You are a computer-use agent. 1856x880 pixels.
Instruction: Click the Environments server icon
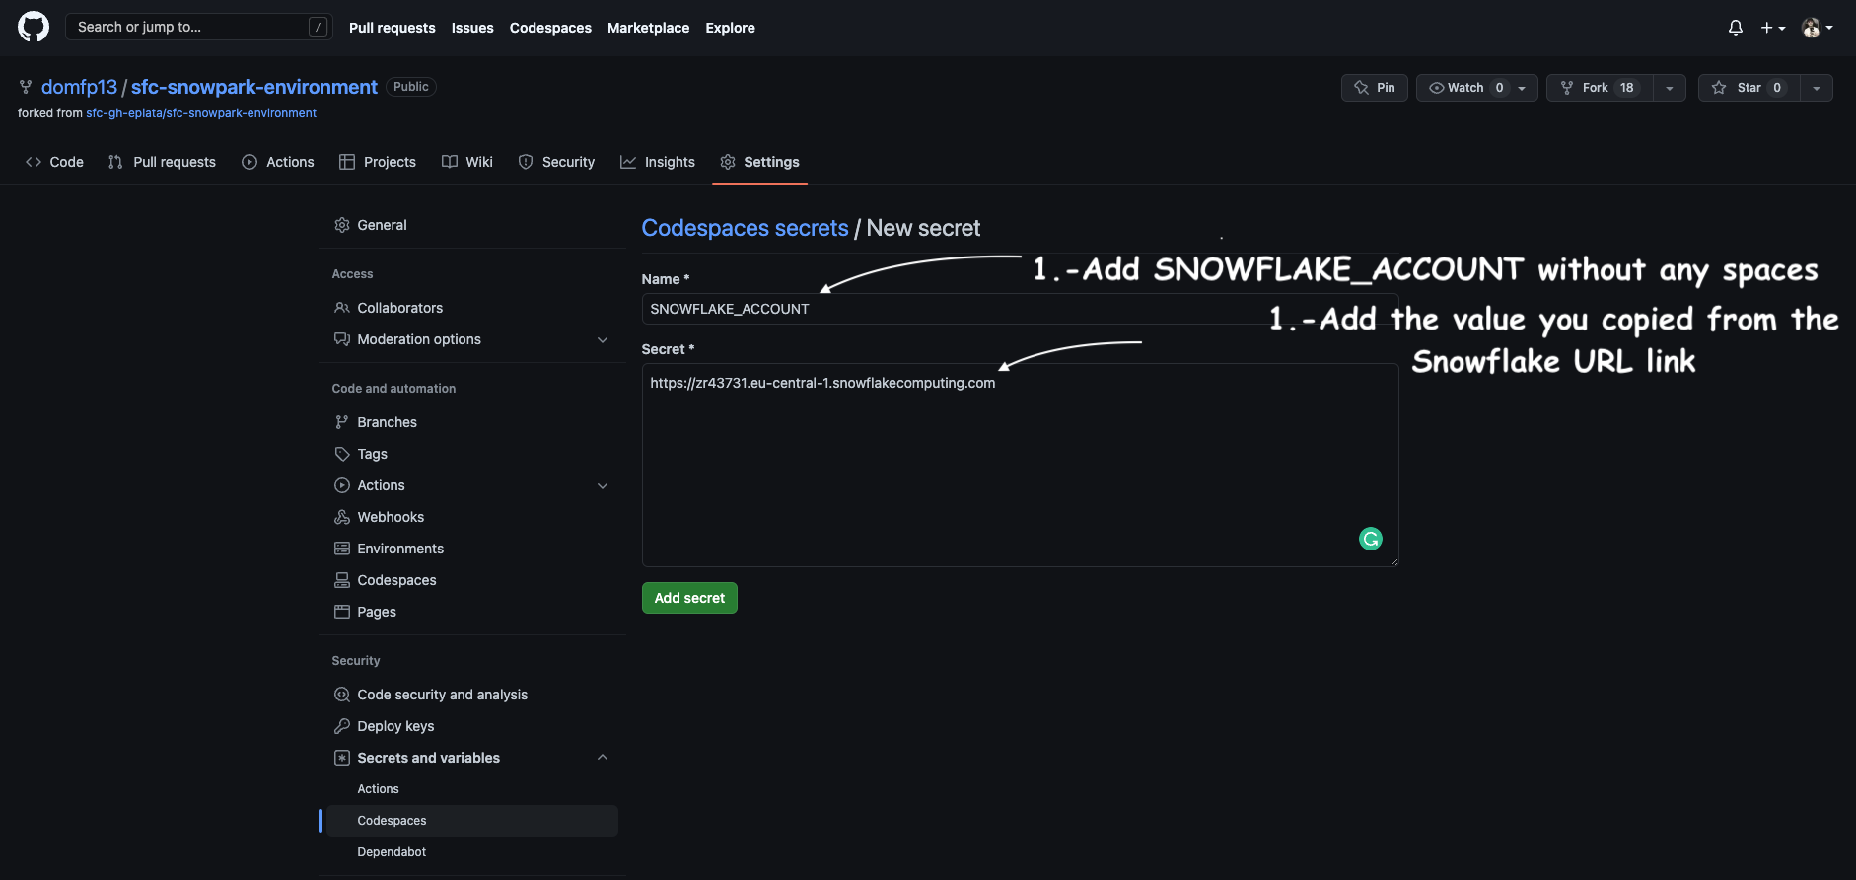[342, 549]
